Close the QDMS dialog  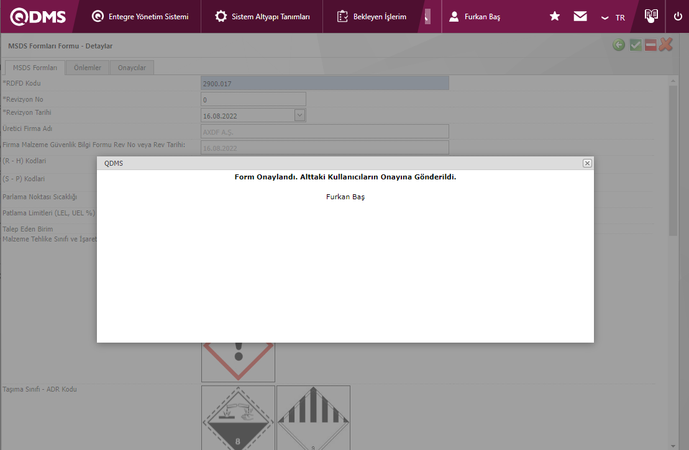point(587,163)
